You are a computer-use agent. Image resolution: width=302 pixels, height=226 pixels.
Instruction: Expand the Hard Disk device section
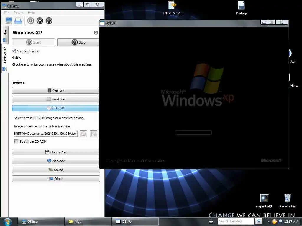click(x=55, y=99)
